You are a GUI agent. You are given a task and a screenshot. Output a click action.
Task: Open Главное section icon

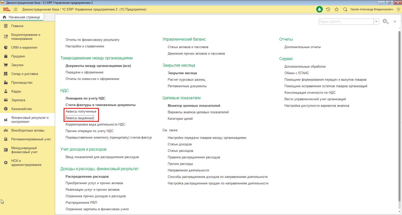tap(6, 26)
